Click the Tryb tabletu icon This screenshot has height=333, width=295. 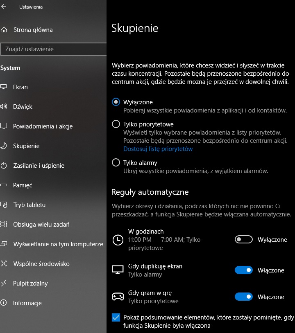click(4, 205)
